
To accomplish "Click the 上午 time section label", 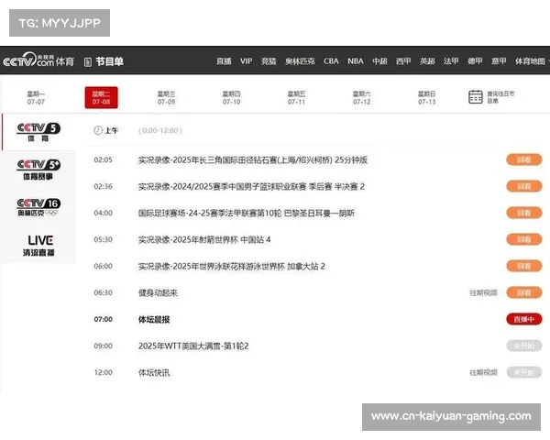I will (112, 130).
